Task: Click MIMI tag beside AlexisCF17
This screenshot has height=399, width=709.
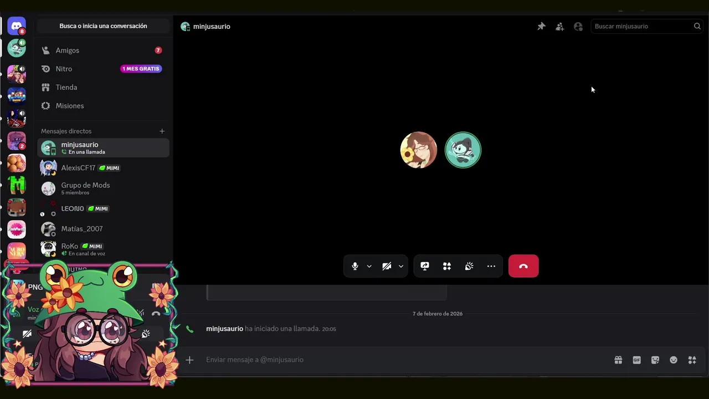Action: point(110,168)
